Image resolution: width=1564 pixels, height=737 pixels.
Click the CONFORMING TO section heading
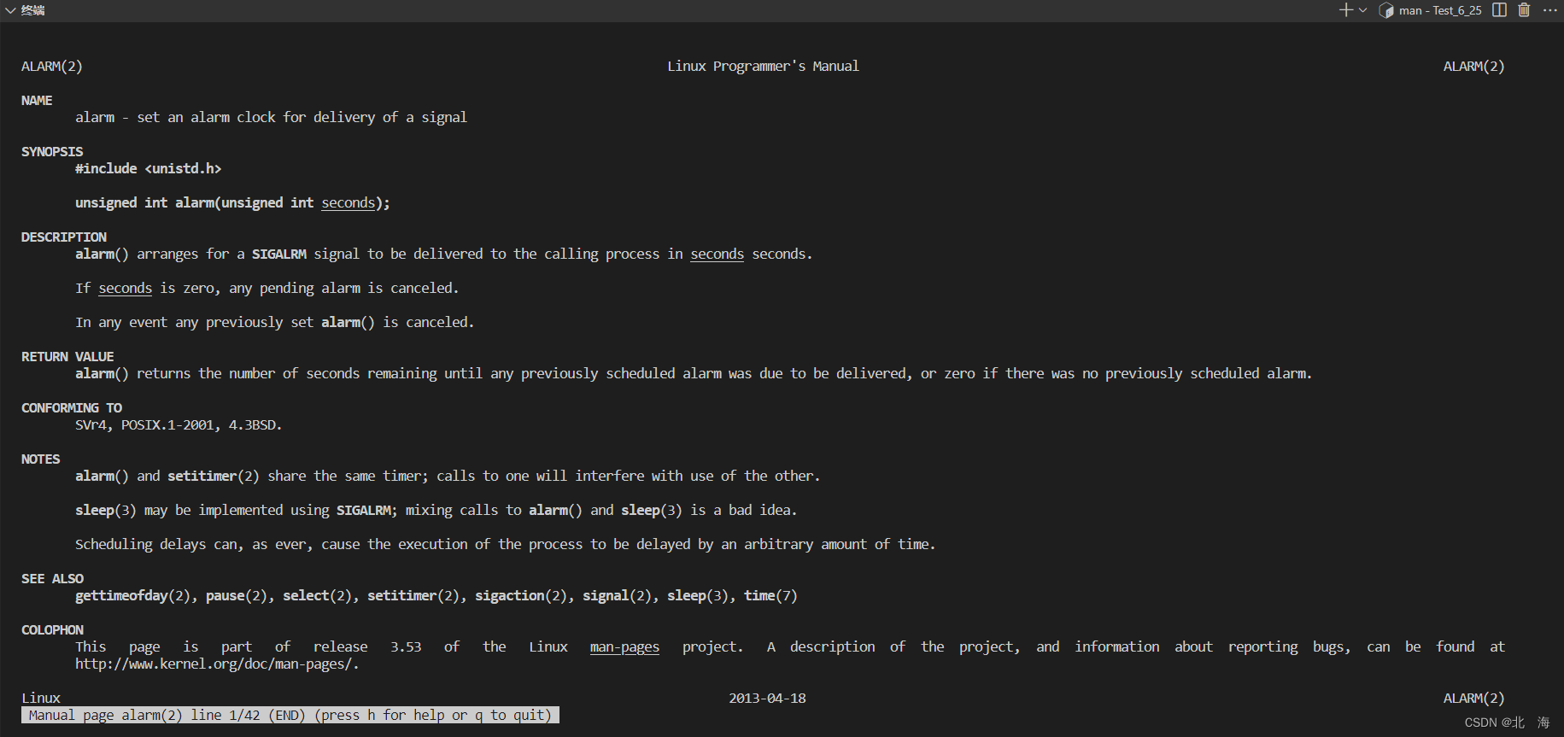[x=72, y=407]
